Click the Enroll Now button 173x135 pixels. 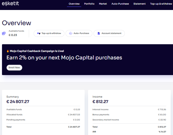(14, 67)
